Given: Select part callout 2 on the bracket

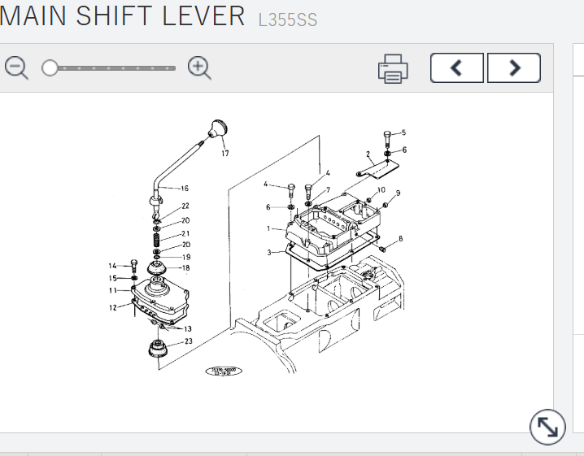Looking at the screenshot, I should 368,154.
